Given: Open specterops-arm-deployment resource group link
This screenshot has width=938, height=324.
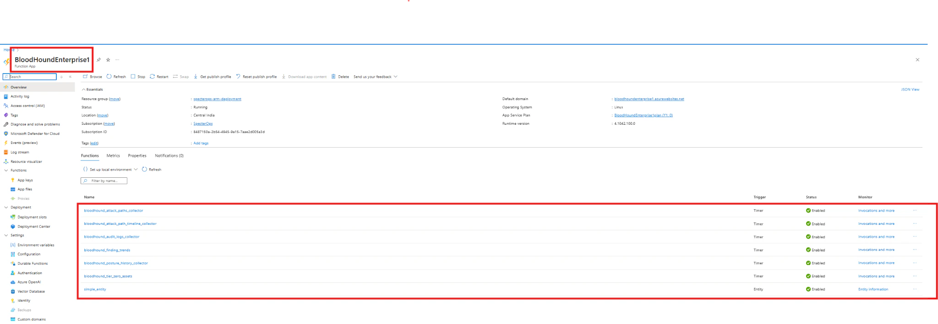Looking at the screenshot, I should (217, 99).
